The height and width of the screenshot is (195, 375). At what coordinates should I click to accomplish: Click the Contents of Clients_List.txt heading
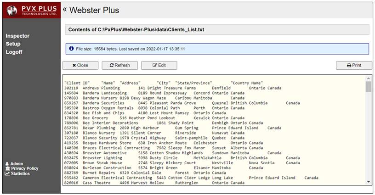tap(136, 30)
